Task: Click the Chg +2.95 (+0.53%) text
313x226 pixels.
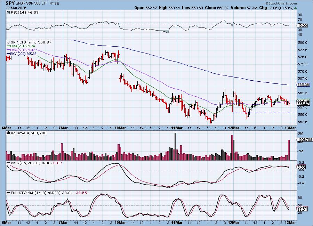Action: [x=276, y=8]
